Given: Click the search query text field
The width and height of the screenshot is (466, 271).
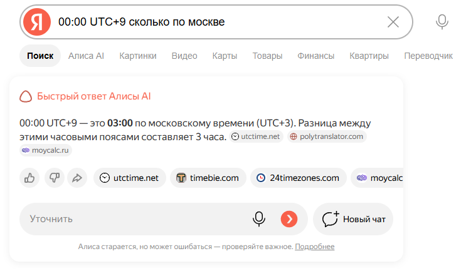Looking at the screenshot, I should [217, 22].
